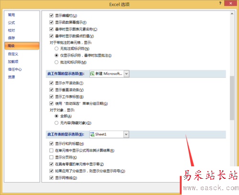
Task: Toggle 悬停时显示图表元素名称(C) checkbox
Action: pos(51,29)
